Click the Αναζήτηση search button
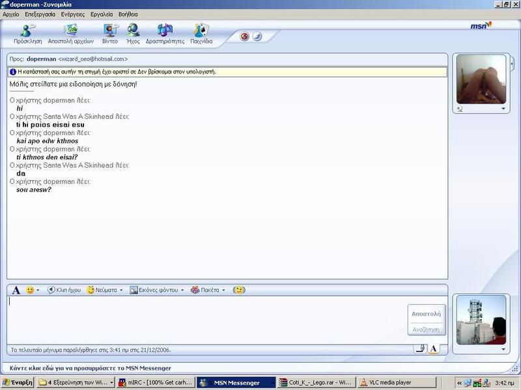Viewport: 521px width, 390px height. tap(427, 330)
